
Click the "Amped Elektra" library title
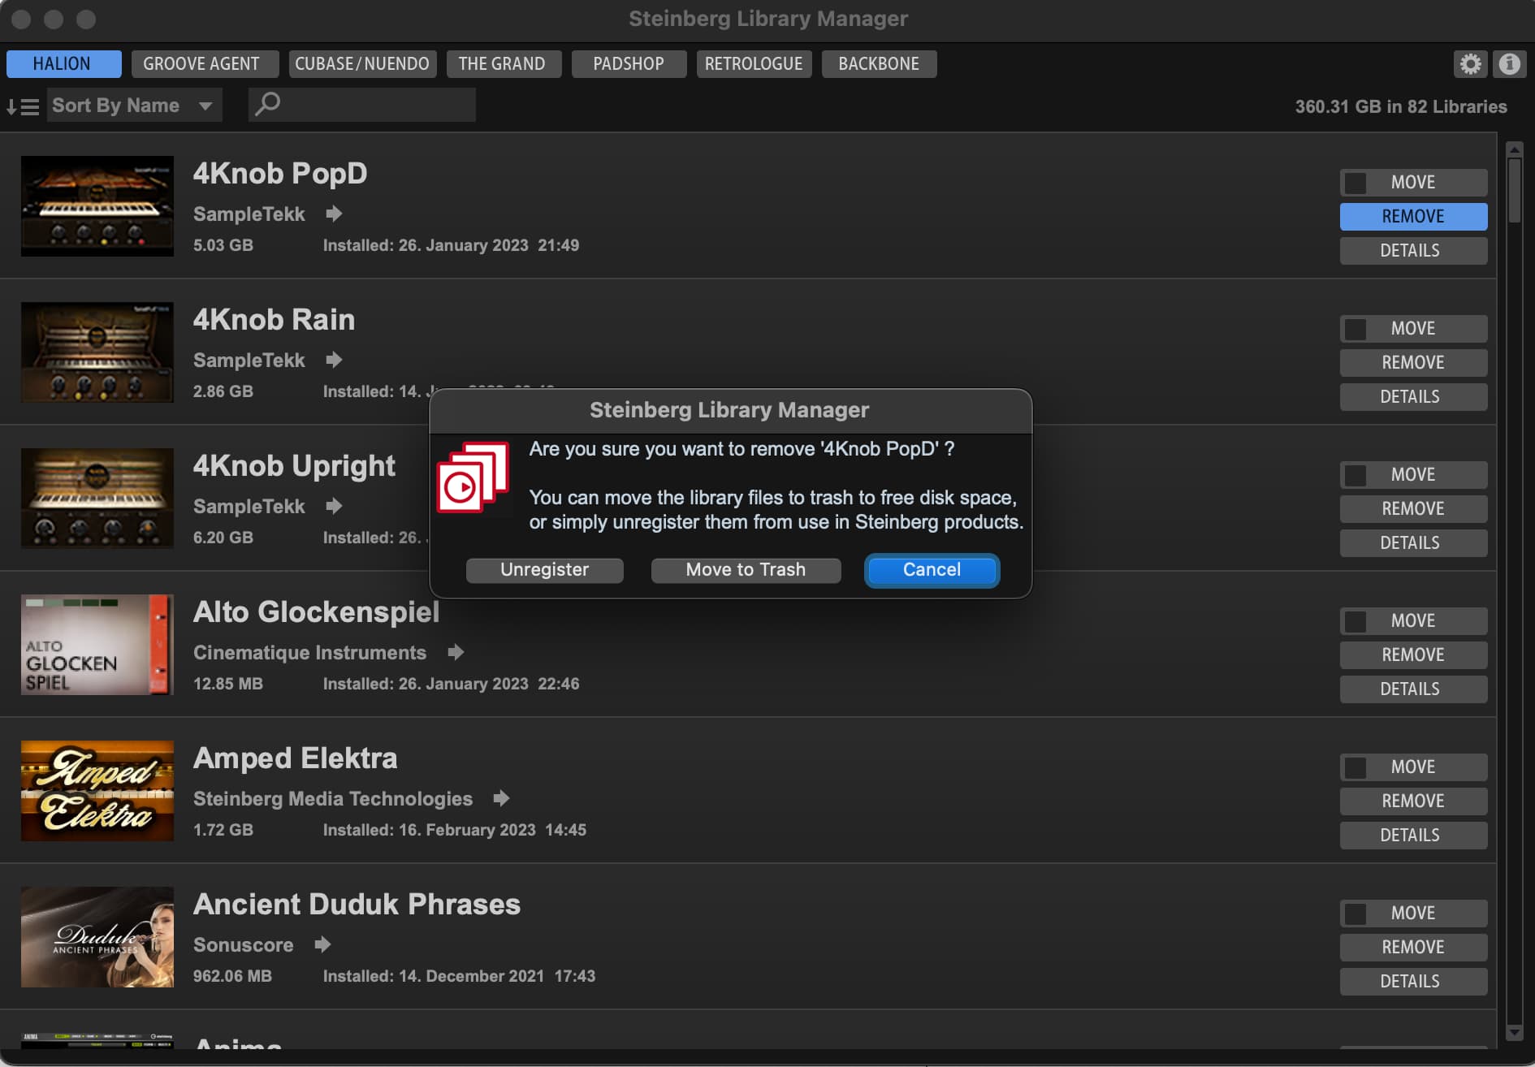pos(295,758)
